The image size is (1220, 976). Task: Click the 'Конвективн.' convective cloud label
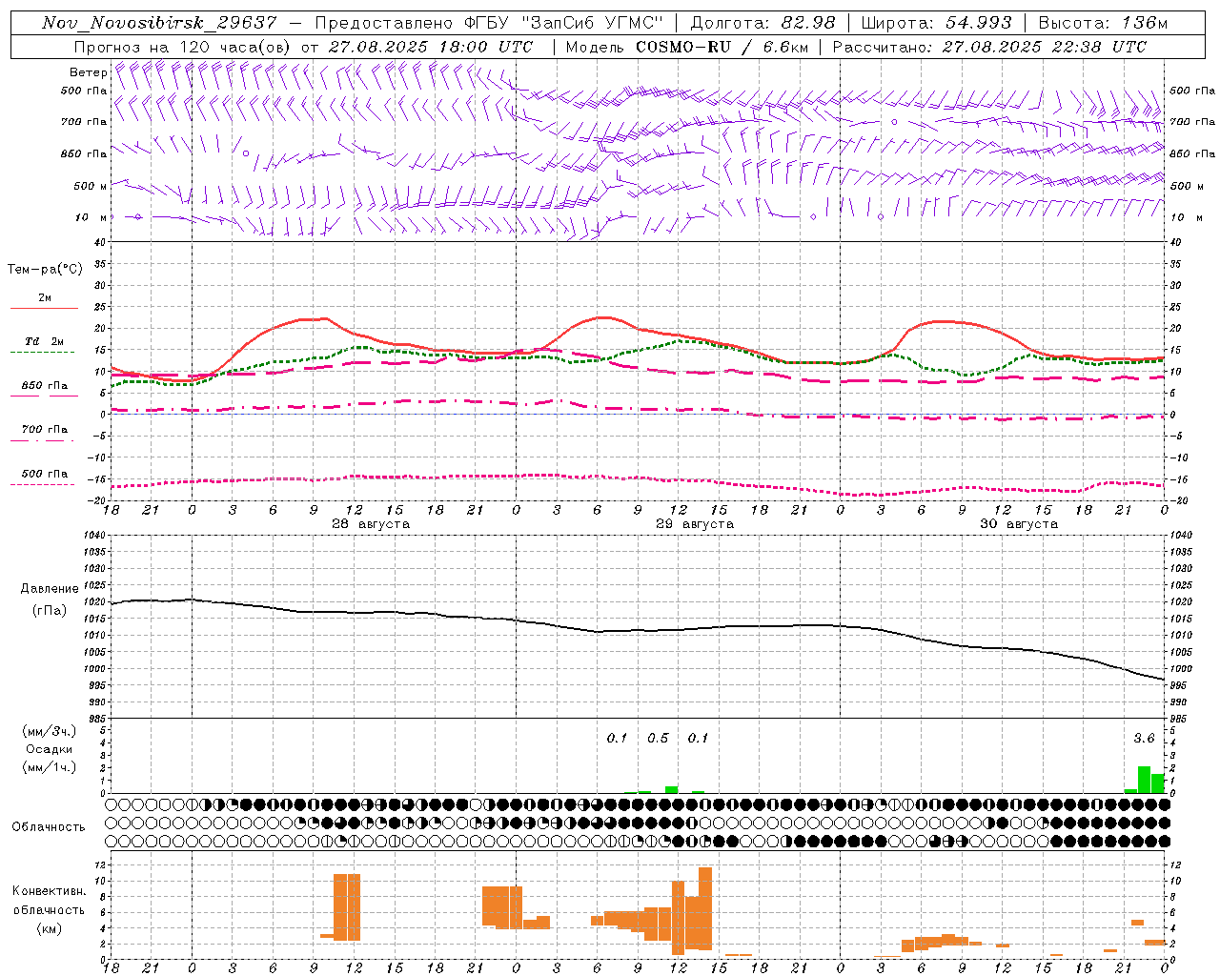(x=50, y=891)
